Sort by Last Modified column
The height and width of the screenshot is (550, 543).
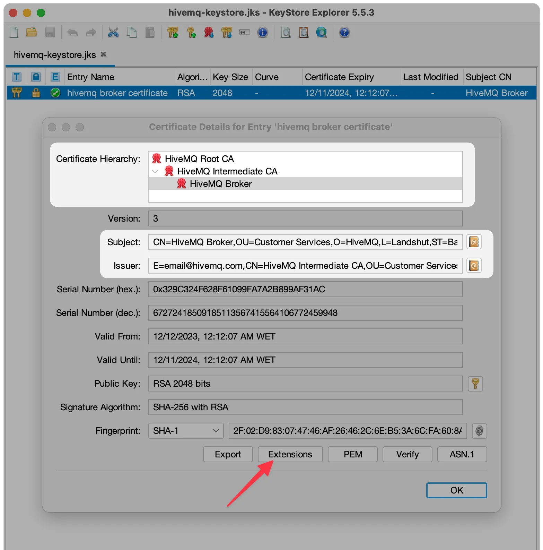[x=432, y=77]
